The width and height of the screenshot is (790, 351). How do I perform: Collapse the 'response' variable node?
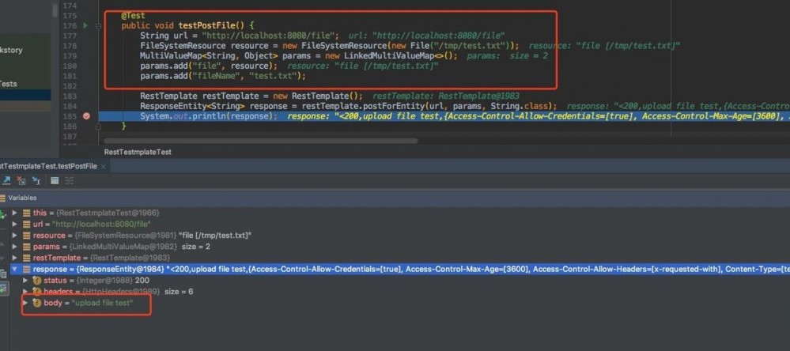[x=14, y=270]
